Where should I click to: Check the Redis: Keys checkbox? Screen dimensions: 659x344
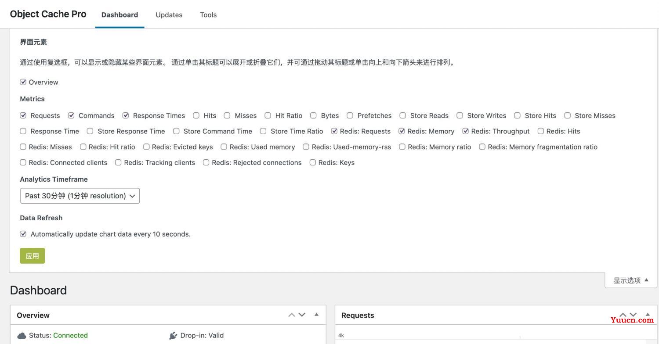click(x=313, y=162)
